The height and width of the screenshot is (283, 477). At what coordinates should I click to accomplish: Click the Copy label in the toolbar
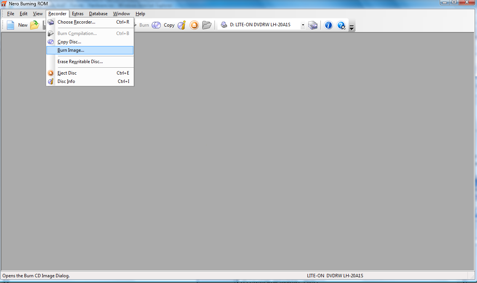point(169,25)
